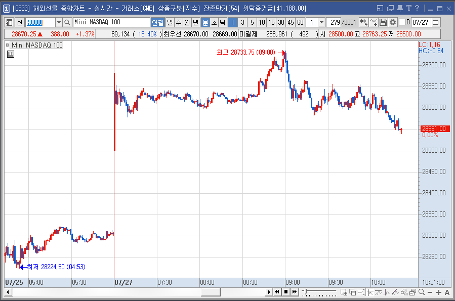455x301 pixels.
Task: Open the minute interval dropdown arrow
Action: [x=321, y=22]
